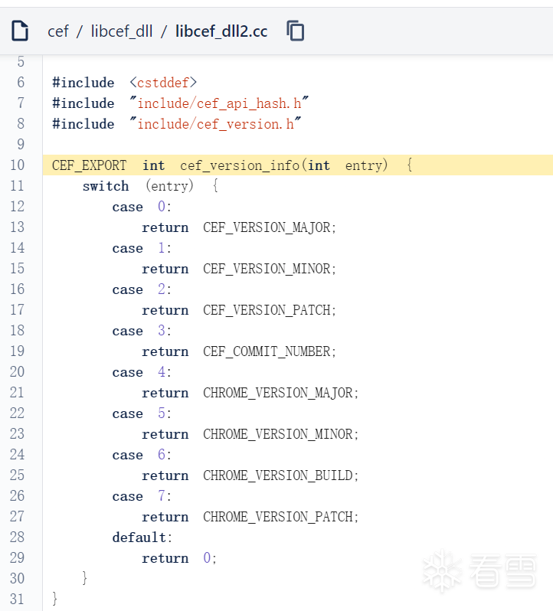
Task: Click CEF_EXPORT macro on line 10
Action: (x=90, y=165)
